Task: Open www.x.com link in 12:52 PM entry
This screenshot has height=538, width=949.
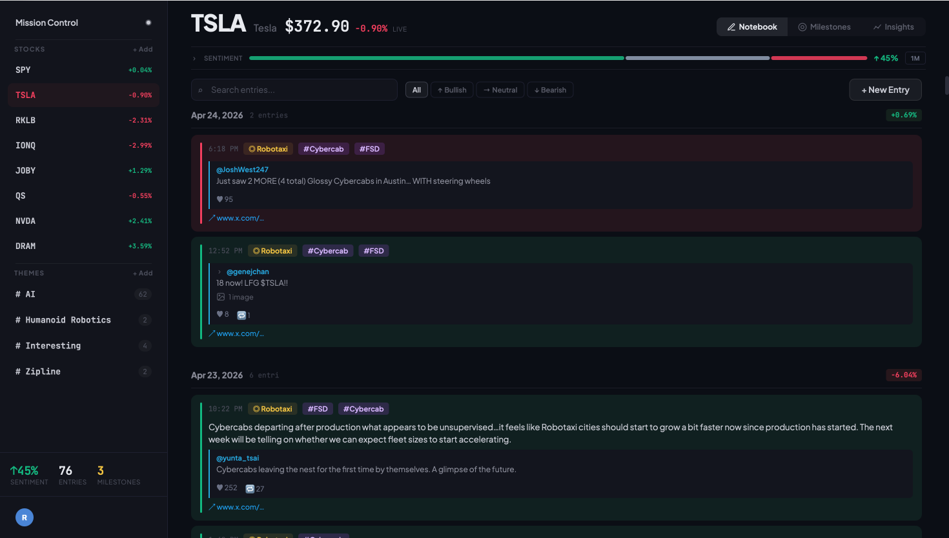Action: click(236, 334)
